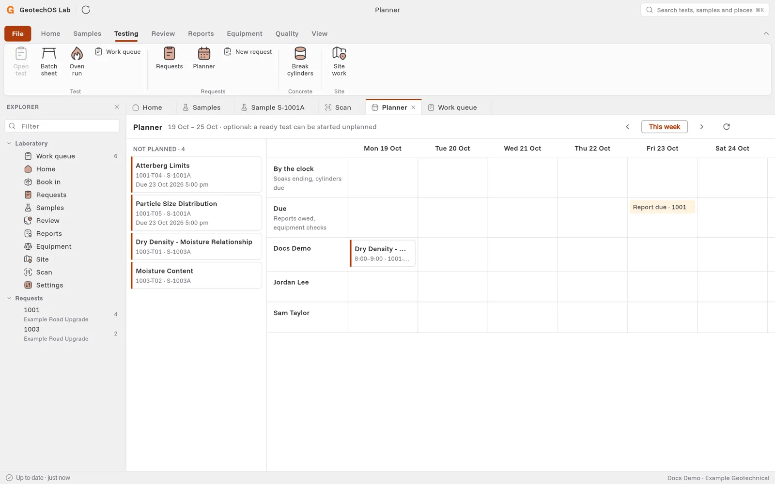Click the Report due · 1001 chip
Viewport: 775px width, 484px height.
662,207
